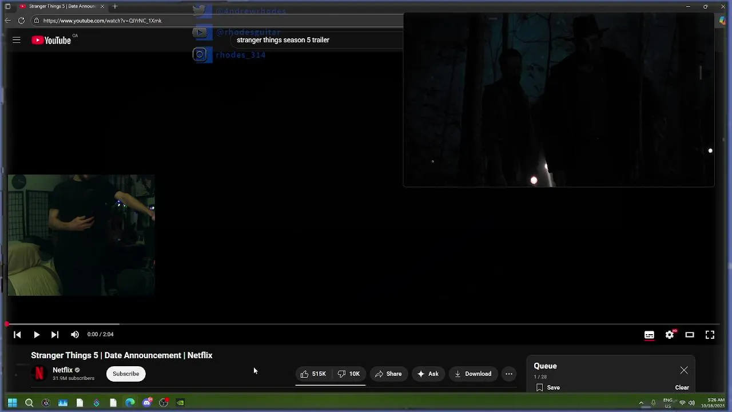View site information lock icon
This screenshot has width=732, height=412.
[36, 21]
